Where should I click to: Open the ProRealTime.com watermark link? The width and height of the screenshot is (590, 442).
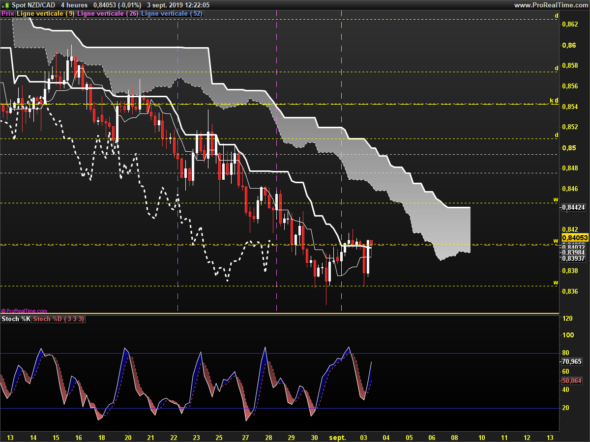[x=24, y=311]
